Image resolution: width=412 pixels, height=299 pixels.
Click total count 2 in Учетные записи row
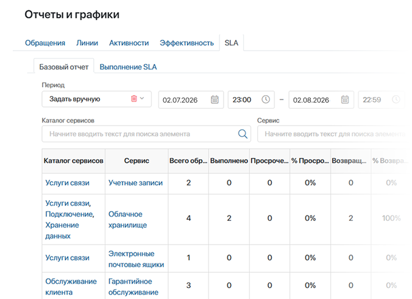(x=188, y=183)
